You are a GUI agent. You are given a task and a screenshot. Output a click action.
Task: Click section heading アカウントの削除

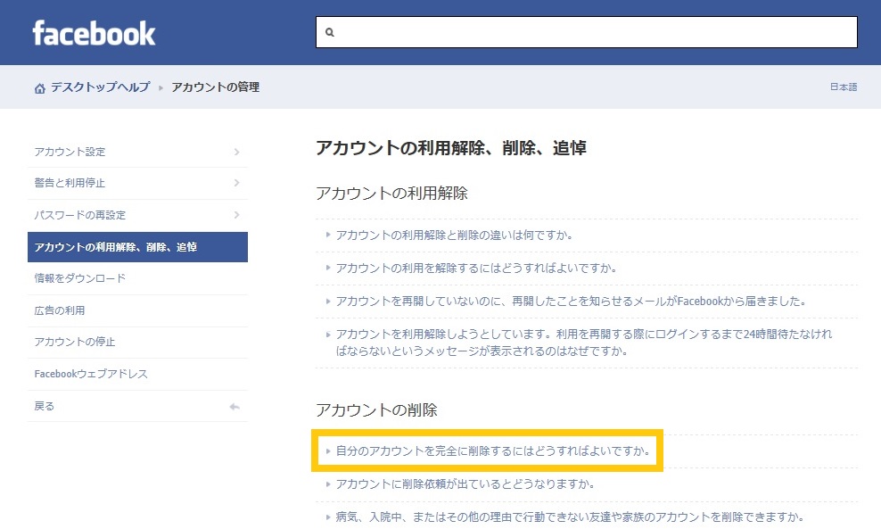tap(376, 409)
